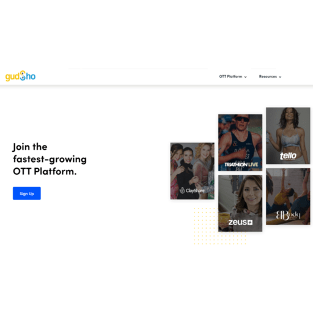Viewport: 313px width, 313px height.
Task: Click the blue Sign Up button
Action: [27, 193]
